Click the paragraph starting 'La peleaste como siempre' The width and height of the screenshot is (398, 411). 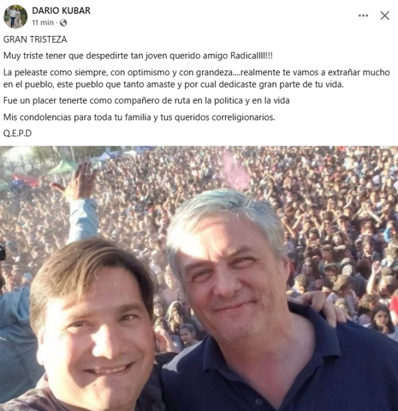point(197,78)
